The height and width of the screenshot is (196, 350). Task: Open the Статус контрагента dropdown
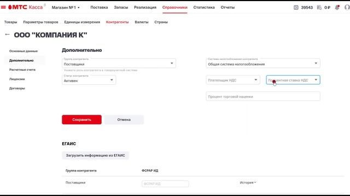click(x=89, y=80)
